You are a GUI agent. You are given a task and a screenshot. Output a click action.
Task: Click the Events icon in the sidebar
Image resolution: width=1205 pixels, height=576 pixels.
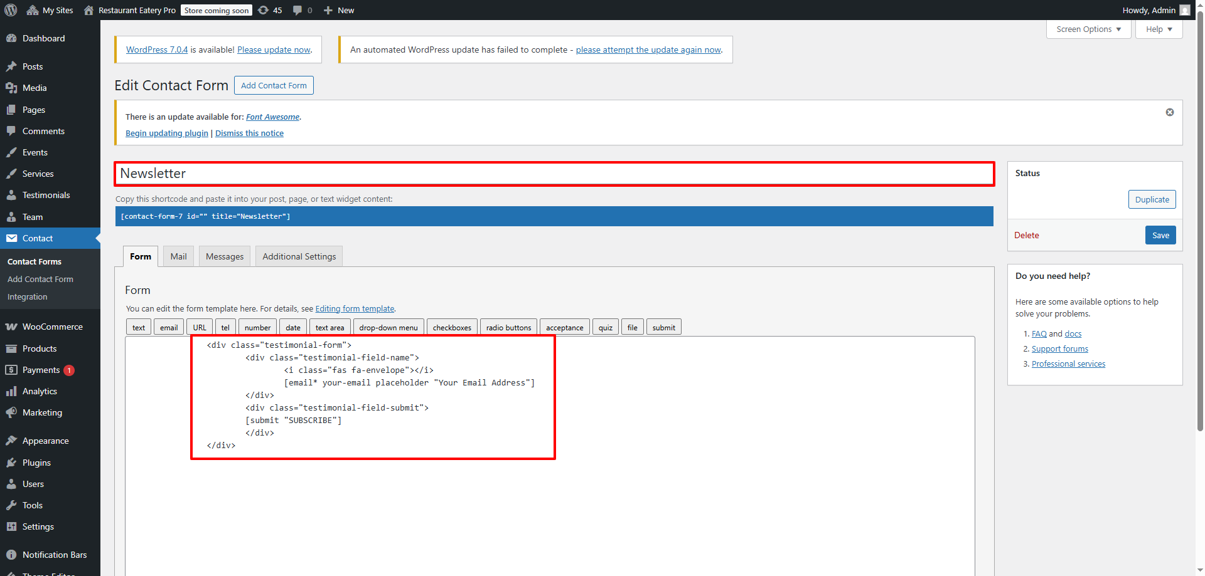point(11,152)
